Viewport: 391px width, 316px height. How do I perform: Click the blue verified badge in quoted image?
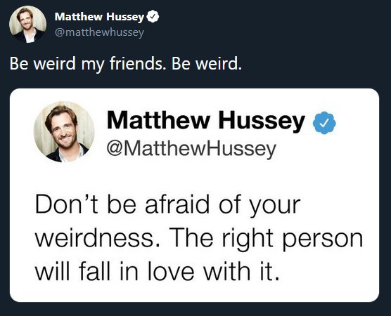pos(324,123)
